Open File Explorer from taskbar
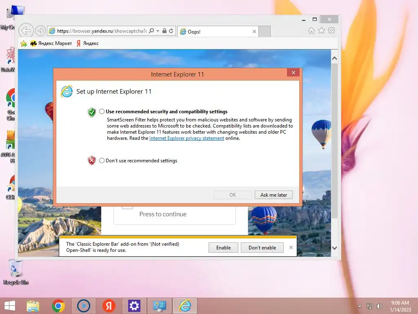 point(33,306)
